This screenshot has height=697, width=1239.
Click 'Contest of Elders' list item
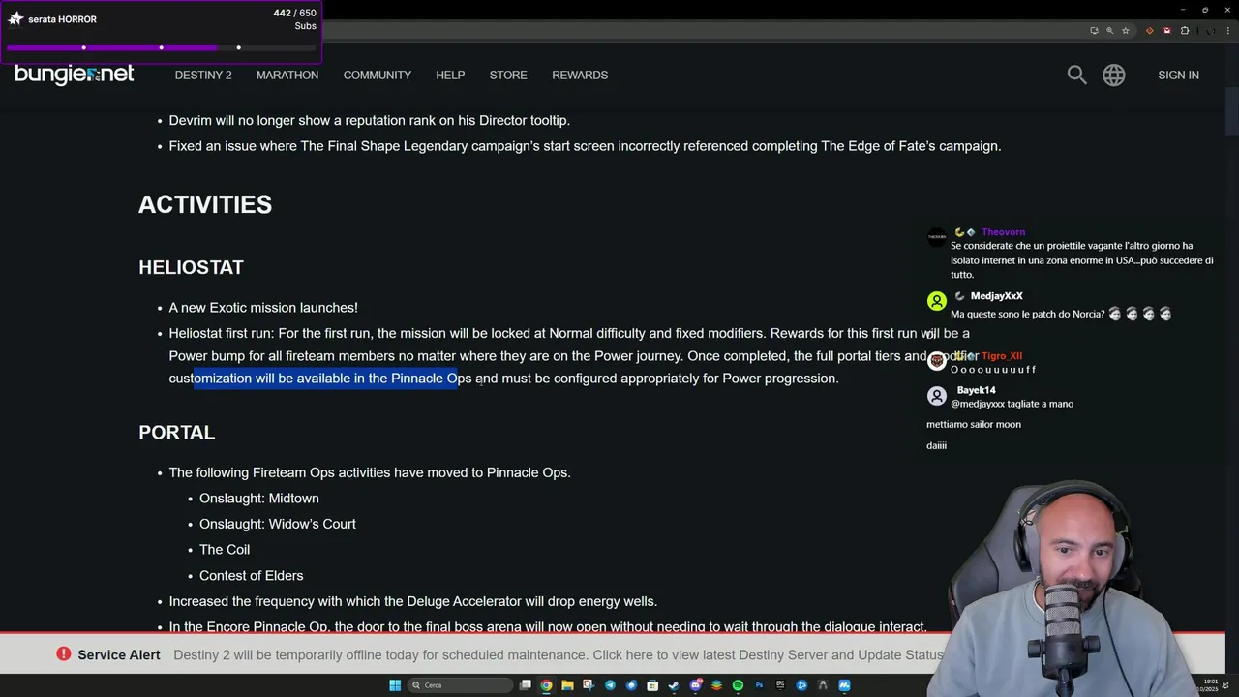(251, 576)
